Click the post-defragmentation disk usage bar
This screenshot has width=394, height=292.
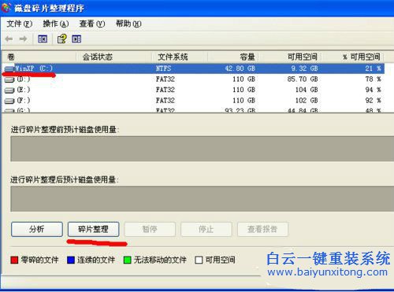203,199
